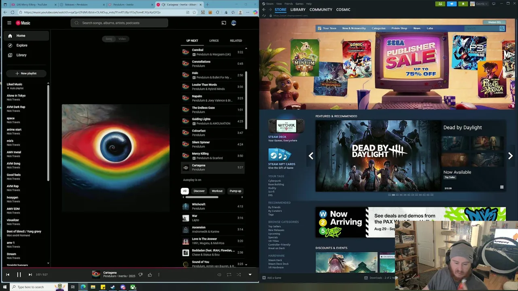Show next featured game carousel arrow

pyautogui.click(x=510, y=156)
